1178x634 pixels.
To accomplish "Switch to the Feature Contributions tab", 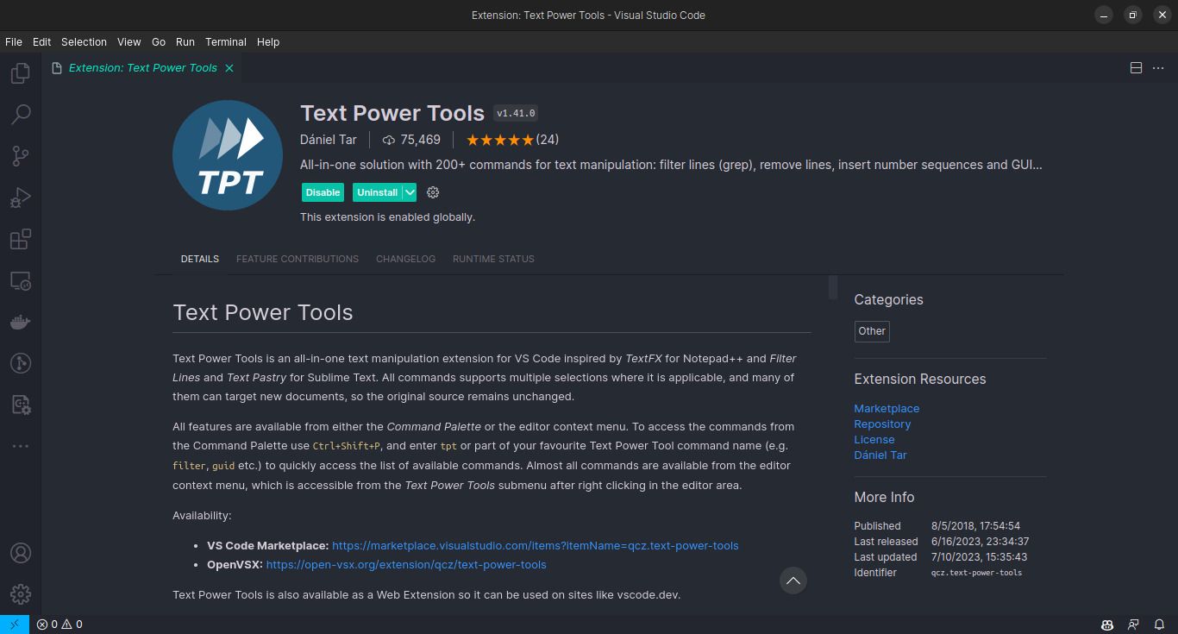I will coord(297,259).
